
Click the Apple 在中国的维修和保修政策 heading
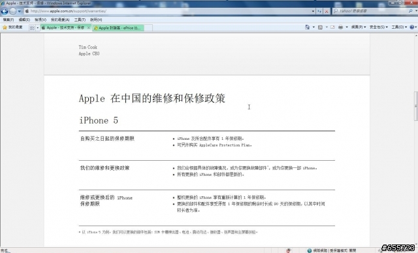(x=152, y=99)
